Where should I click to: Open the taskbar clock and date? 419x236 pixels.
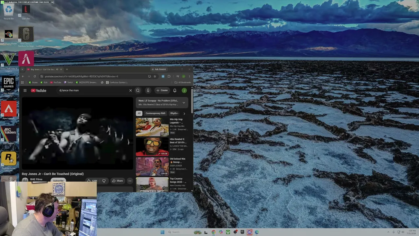coord(412,232)
